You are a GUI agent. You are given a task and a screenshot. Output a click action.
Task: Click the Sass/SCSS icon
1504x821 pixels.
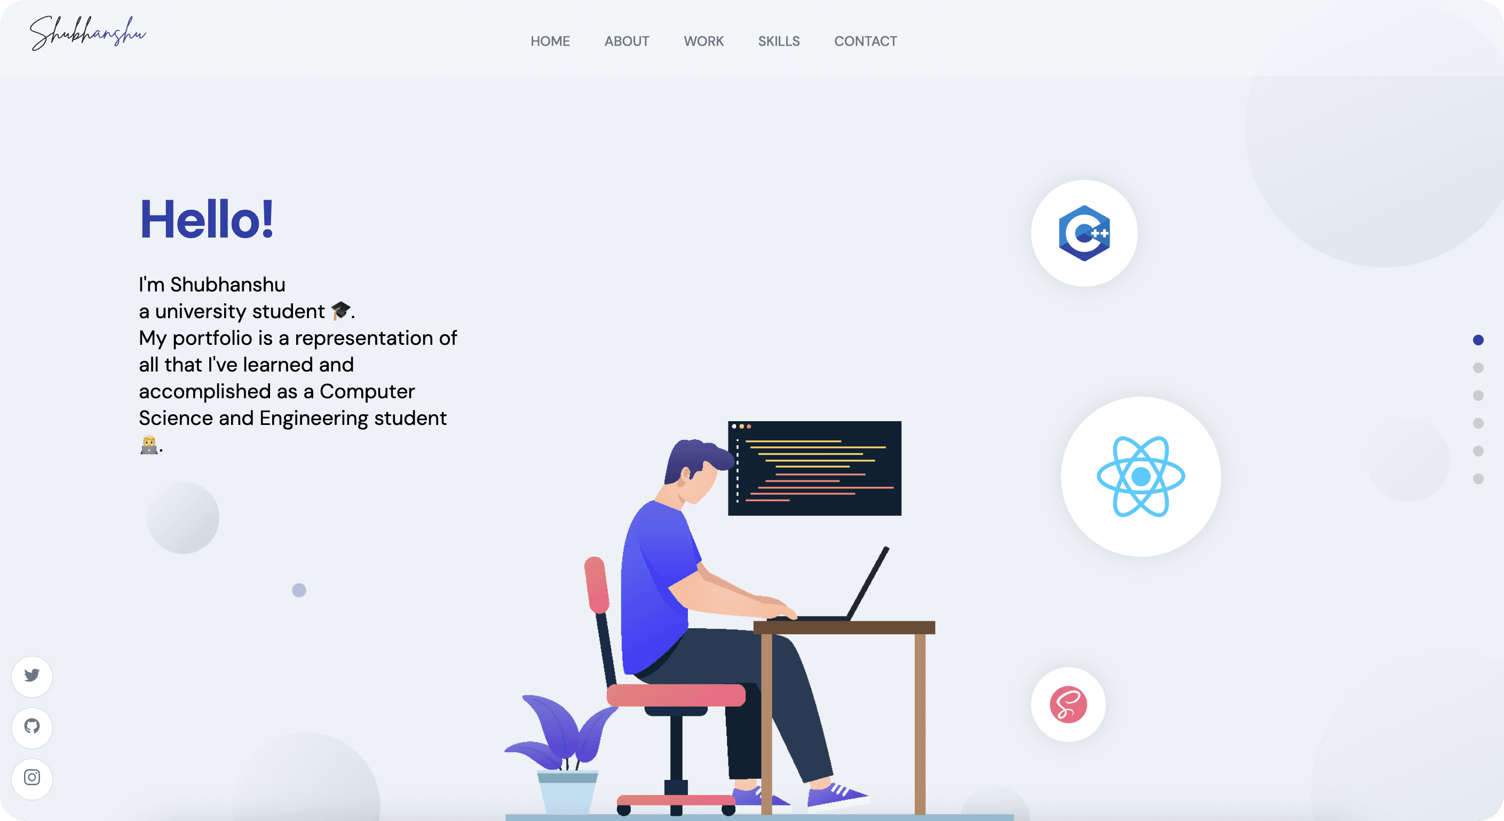(1070, 705)
